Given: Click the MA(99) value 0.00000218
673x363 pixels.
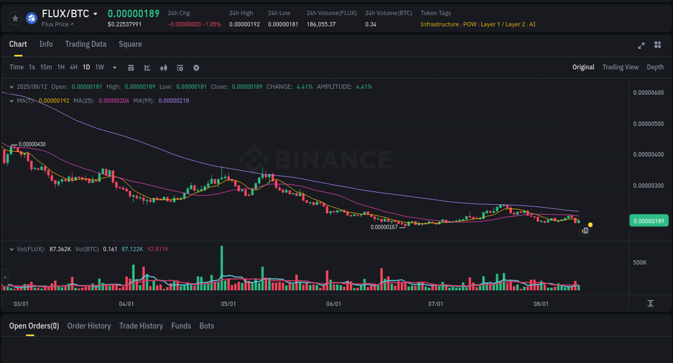Looking at the screenshot, I should tap(174, 101).
